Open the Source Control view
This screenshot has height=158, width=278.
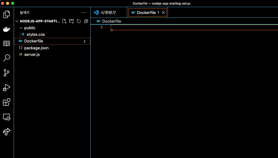(x=7, y=73)
